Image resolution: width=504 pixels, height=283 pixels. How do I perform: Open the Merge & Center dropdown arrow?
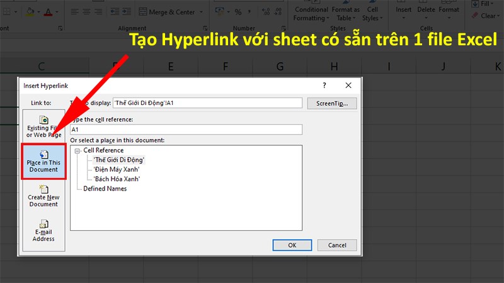point(201,12)
